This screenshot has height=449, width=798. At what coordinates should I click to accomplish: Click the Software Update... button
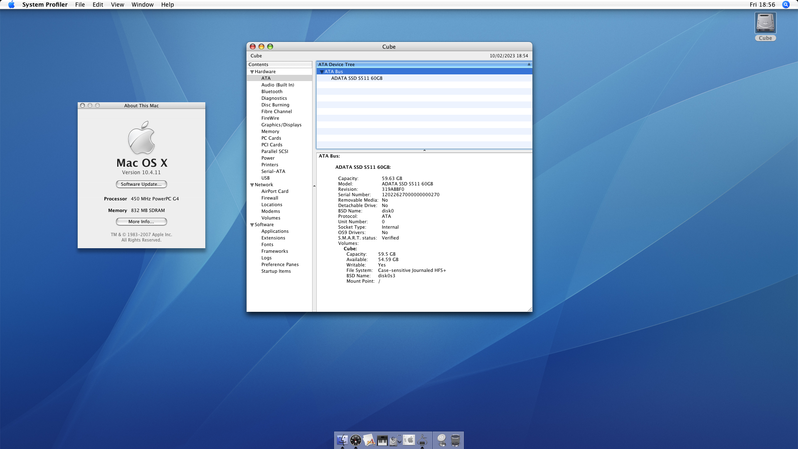(141, 184)
